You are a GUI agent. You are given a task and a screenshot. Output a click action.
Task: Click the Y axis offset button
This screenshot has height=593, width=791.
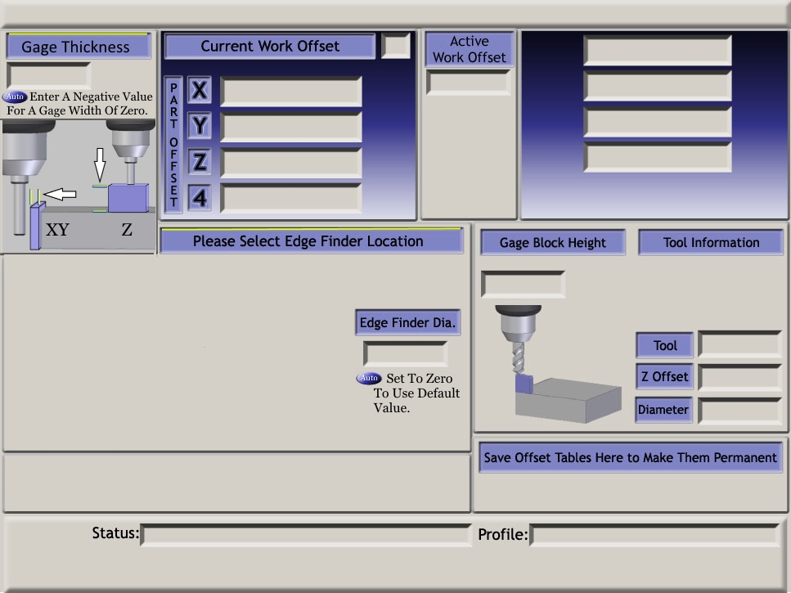(200, 126)
